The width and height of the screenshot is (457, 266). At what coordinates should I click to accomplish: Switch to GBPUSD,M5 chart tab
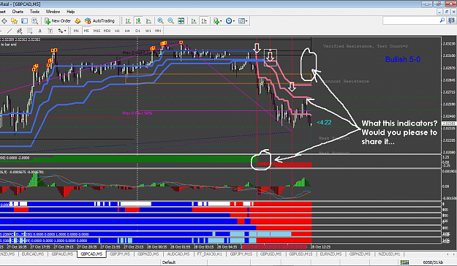(x=271, y=254)
